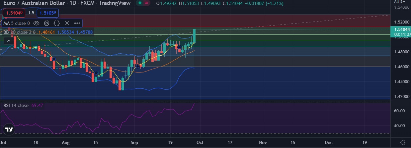Click RSI scale label 40.00
The image size is (411, 148).
click(400, 126)
